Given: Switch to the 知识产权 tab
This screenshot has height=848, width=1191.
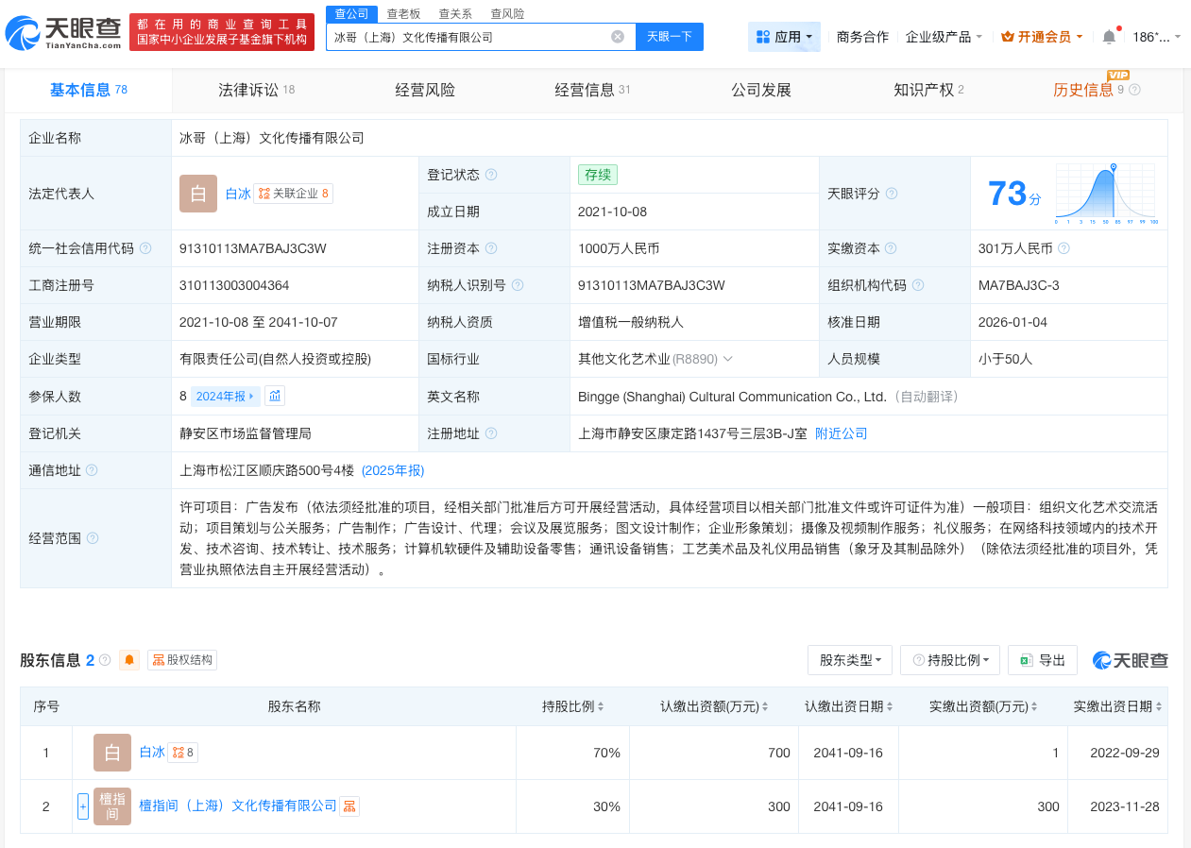Looking at the screenshot, I should (928, 91).
